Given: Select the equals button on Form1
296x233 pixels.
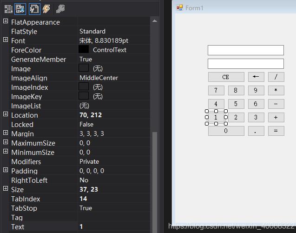Looking at the screenshot, I should coord(276,131).
